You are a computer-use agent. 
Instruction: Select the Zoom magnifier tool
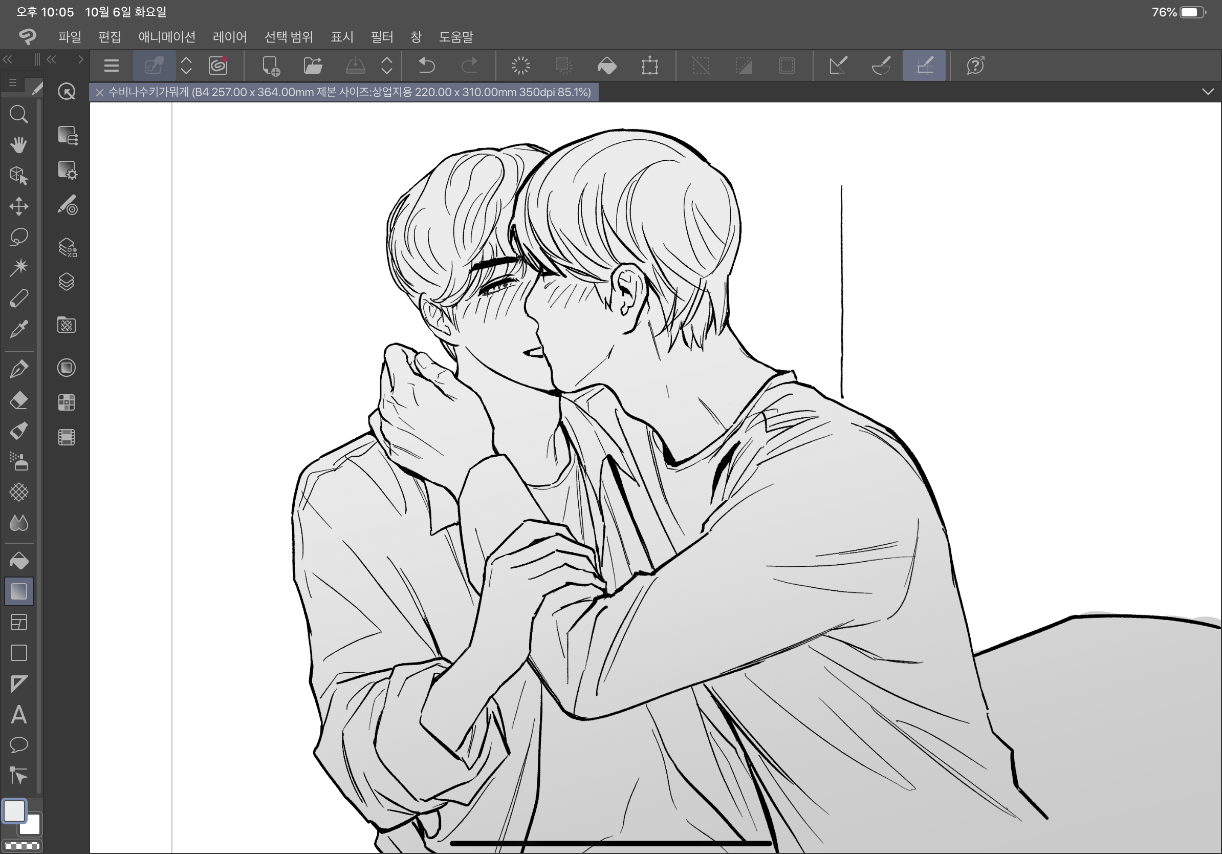[18, 114]
